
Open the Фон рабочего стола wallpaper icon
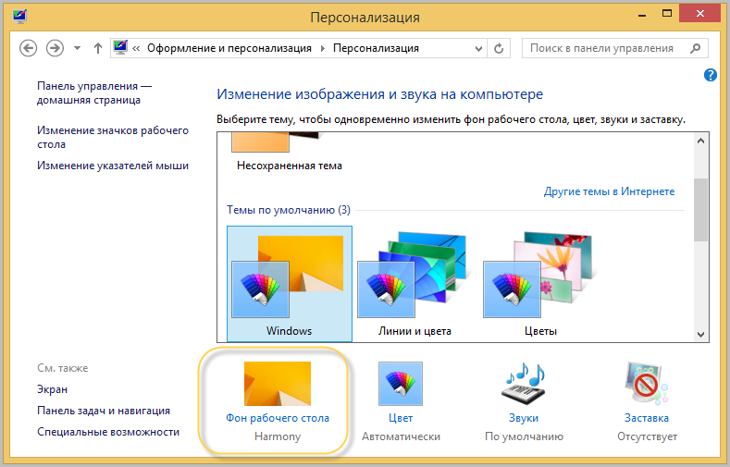[x=277, y=384]
